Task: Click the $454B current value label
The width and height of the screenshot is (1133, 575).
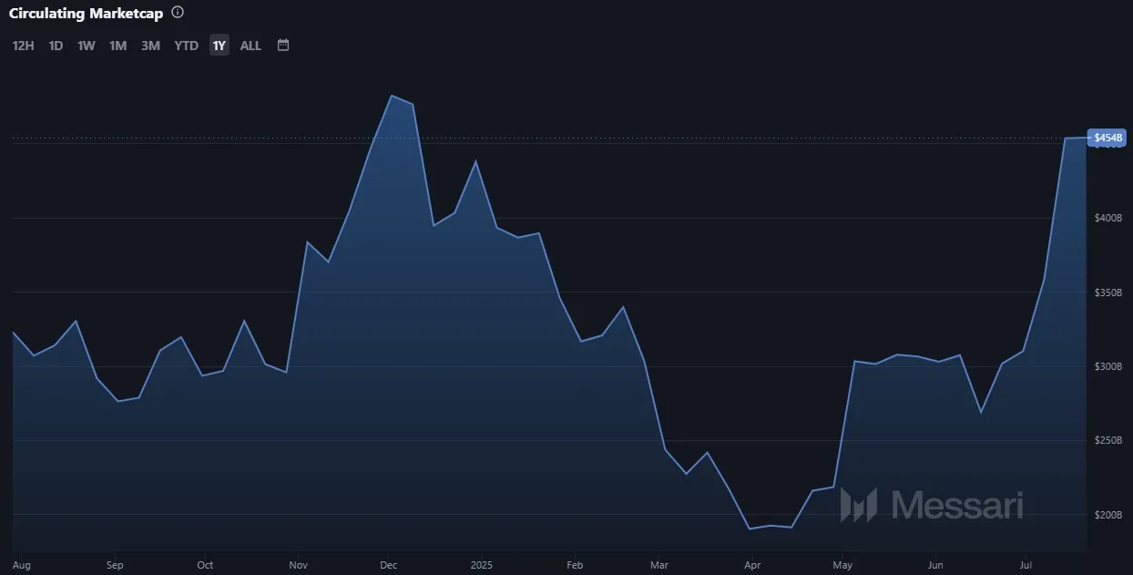Action: click(1107, 138)
